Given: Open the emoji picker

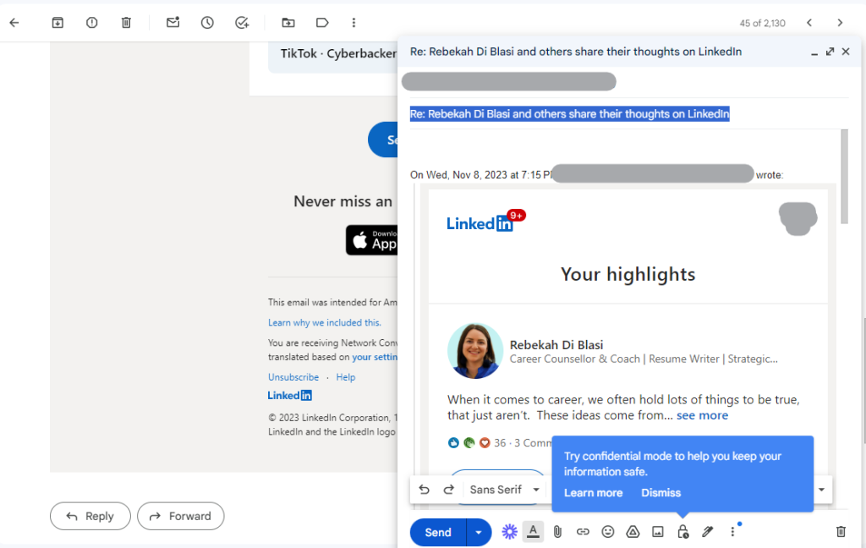Looking at the screenshot, I should click(607, 531).
